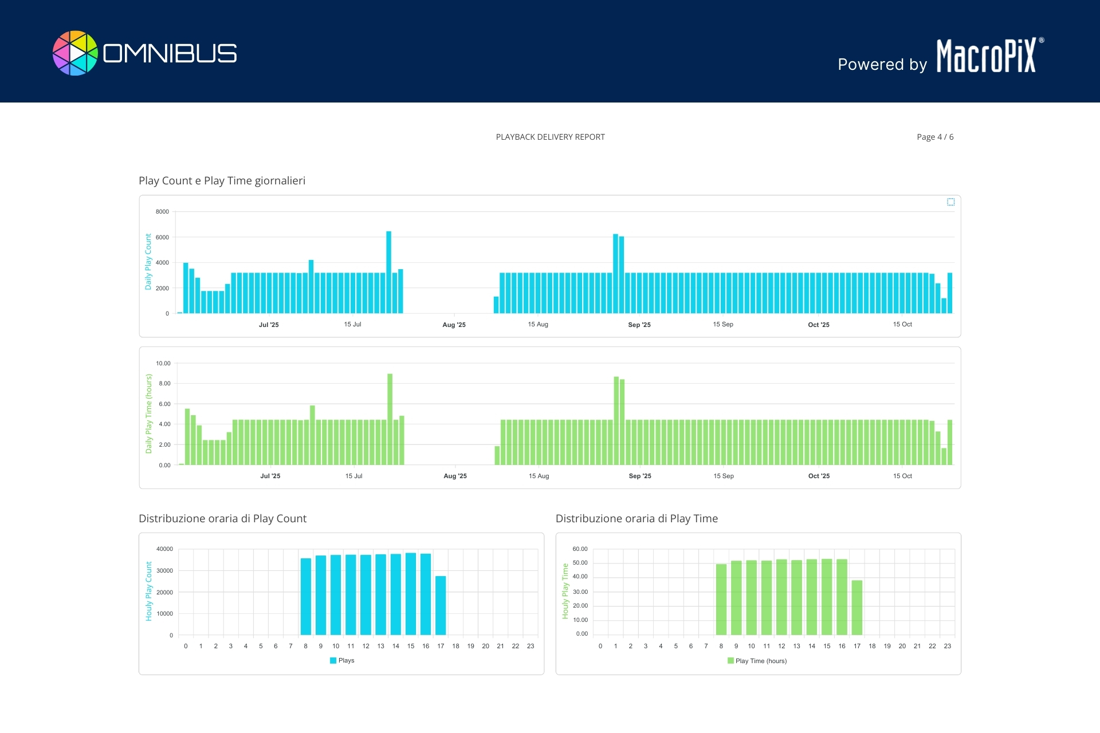Click the PLAYBACK DELIVERY REPORT title
Screen dimensions: 1100x733
pos(550,137)
